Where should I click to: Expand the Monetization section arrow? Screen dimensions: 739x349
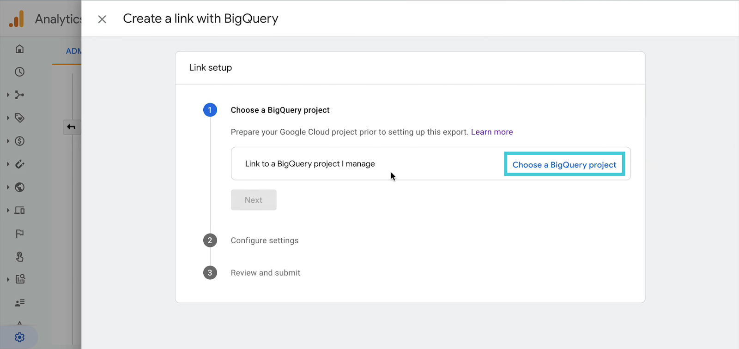point(8,141)
